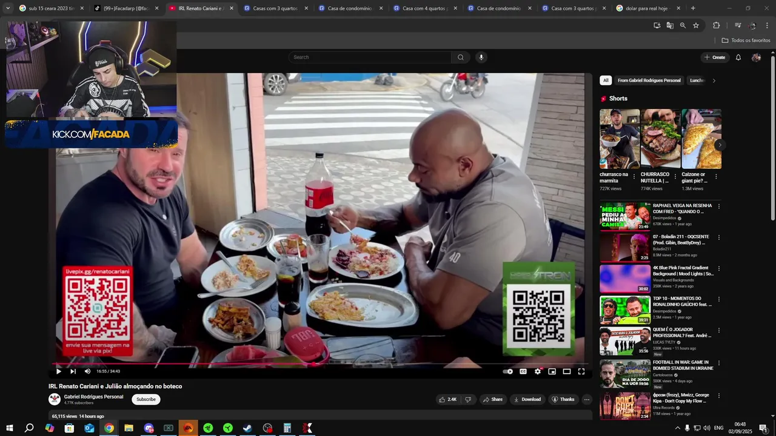Open Gabriel Rodrigues Personal channel avatar
Viewport: 776px width, 436px height.
coord(55,399)
